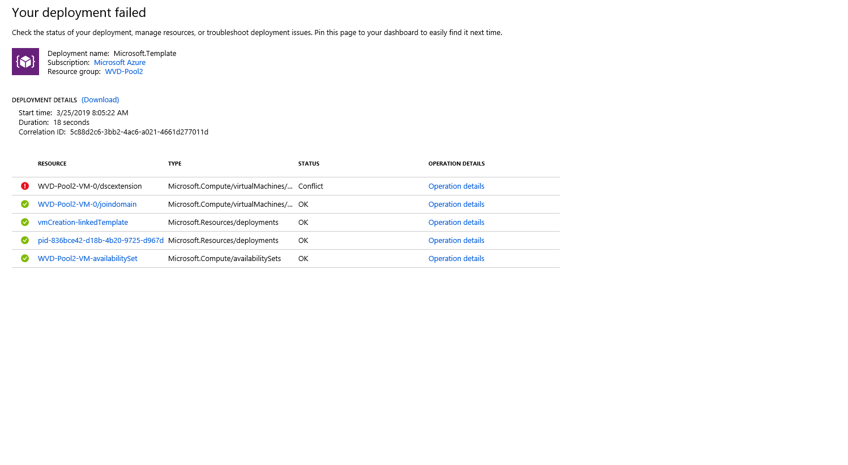Open Operation details for vmCreation-linkedTemplate
Image resolution: width=848 pixels, height=465 pixels.
tap(456, 222)
